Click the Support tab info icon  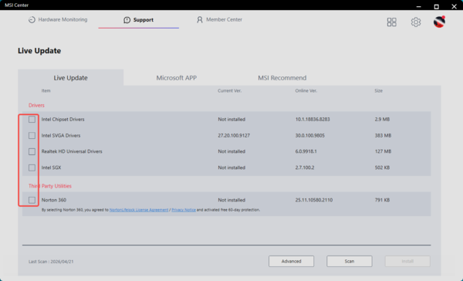[x=127, y=20]
